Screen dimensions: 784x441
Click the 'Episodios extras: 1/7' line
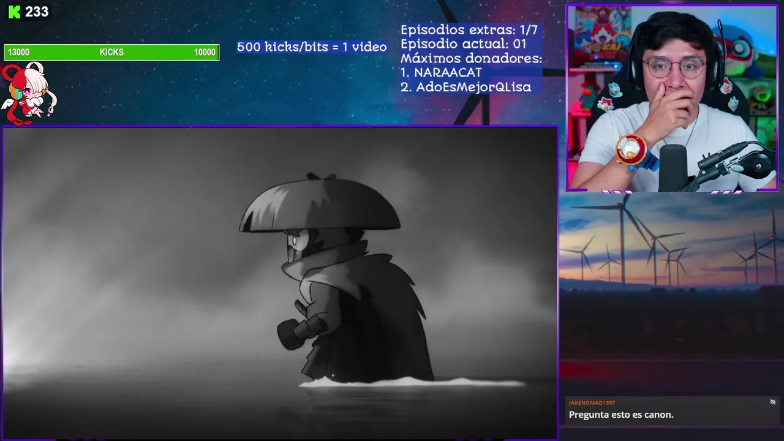pos(469,30)
